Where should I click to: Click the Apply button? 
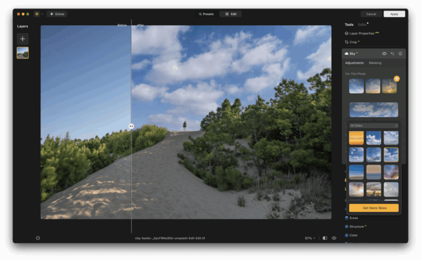point(394,13)
